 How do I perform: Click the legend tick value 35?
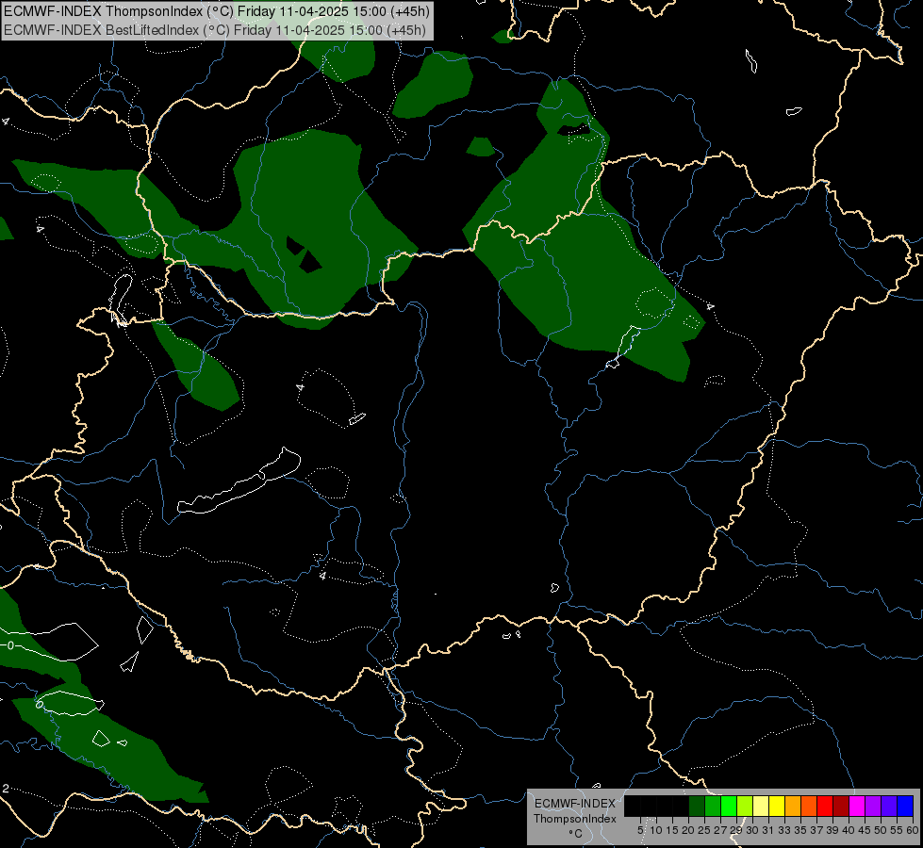click(800, 830)
